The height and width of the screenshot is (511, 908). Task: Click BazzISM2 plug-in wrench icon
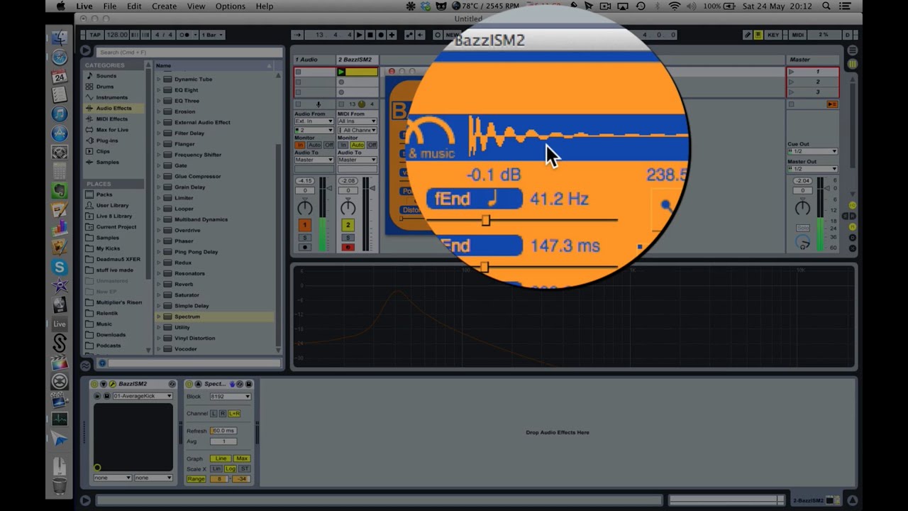point(112,384)
